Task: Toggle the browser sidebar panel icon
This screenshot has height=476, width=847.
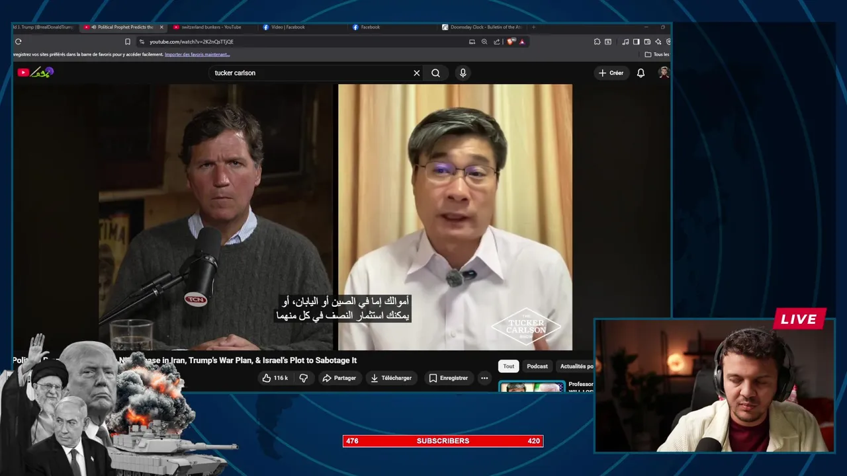Action: pos(637,42)
